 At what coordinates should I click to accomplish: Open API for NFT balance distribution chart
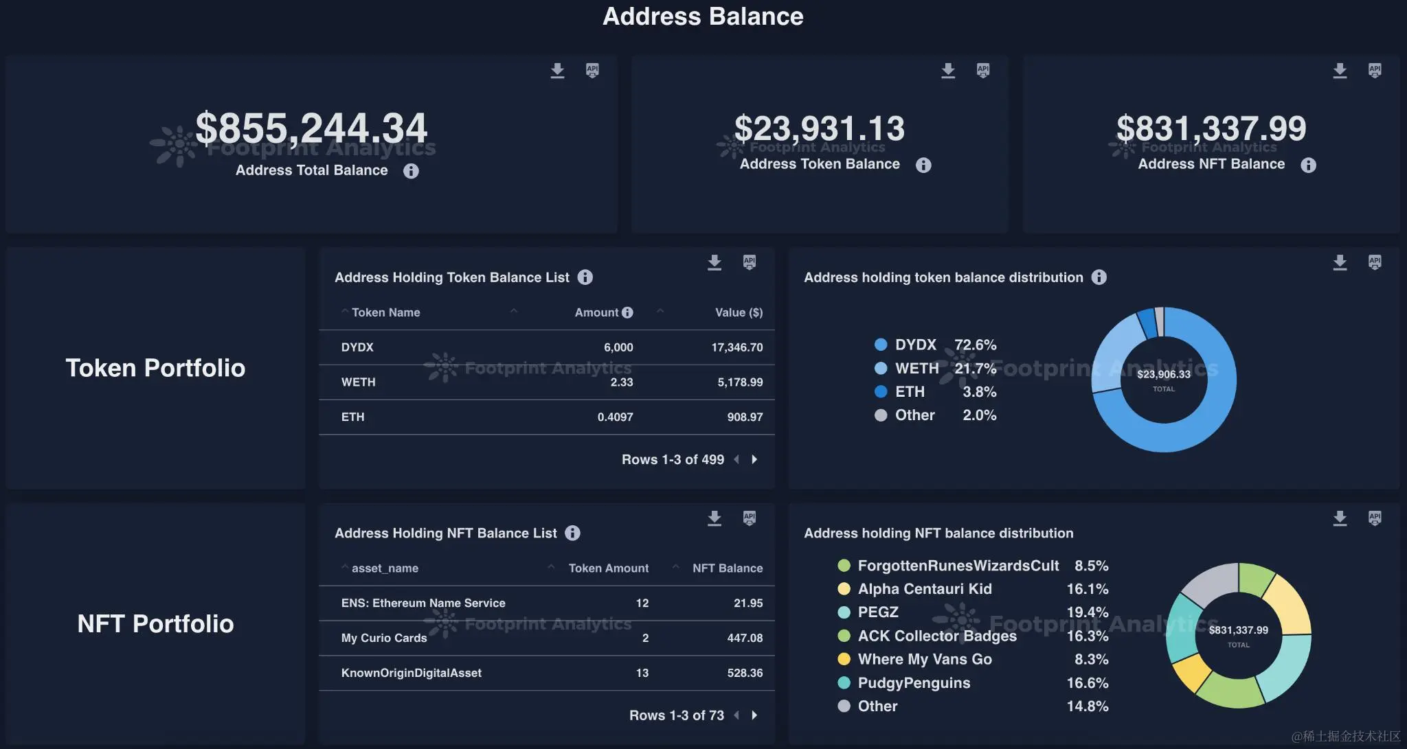[x=1375, y=518]
